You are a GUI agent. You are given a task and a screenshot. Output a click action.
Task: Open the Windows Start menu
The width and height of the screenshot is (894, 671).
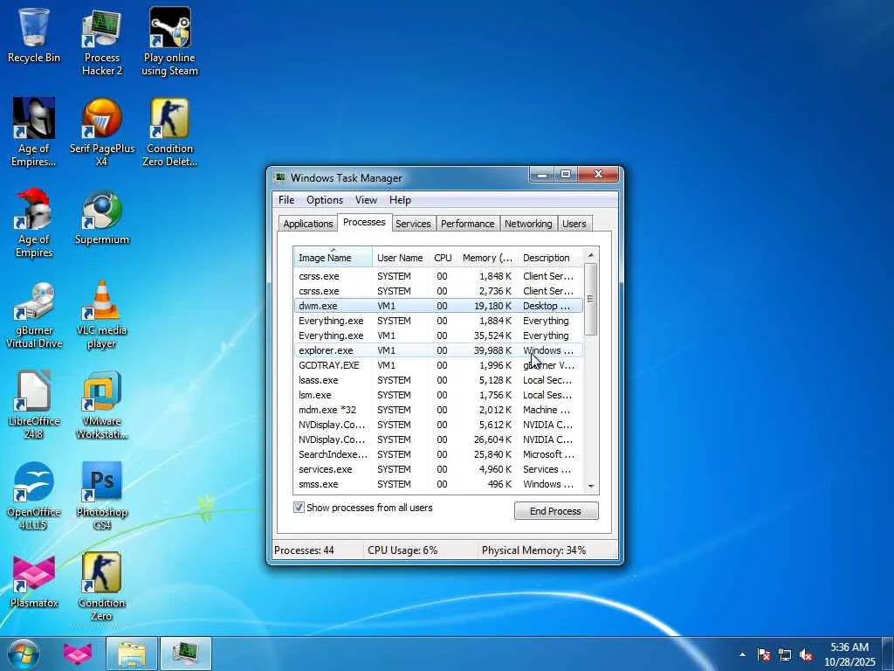[24, 654]
